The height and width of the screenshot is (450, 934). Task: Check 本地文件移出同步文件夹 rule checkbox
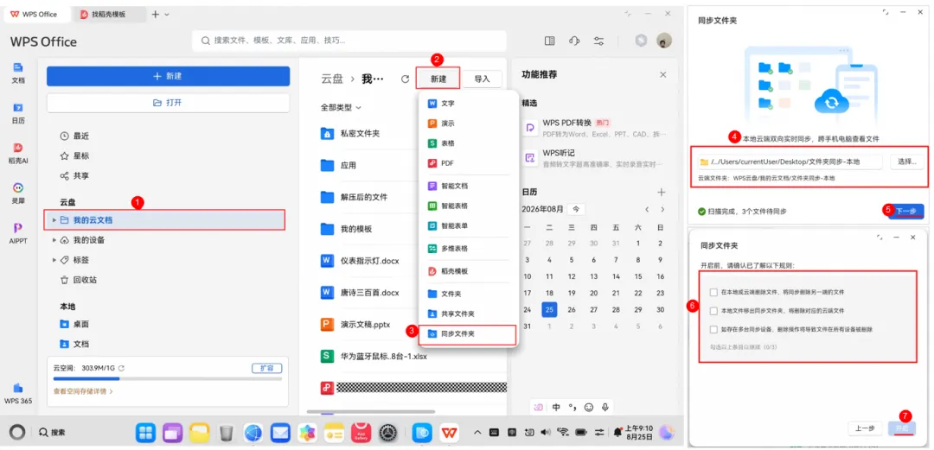click(x=713, y=311)
